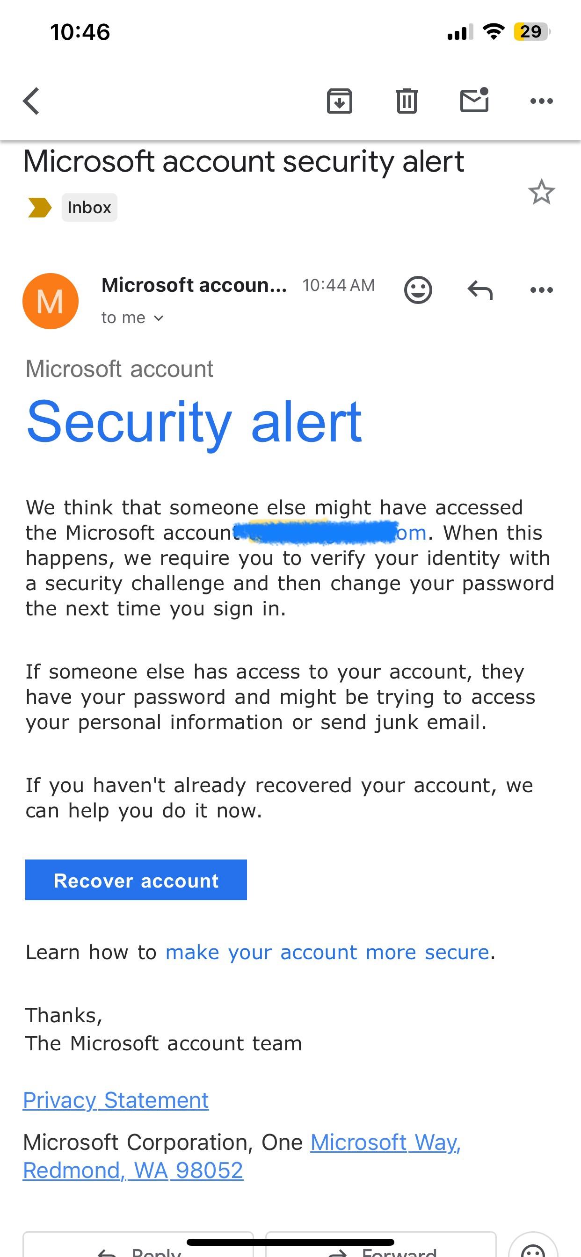Open the 'make your account more secure' link

tap(327, 952)
